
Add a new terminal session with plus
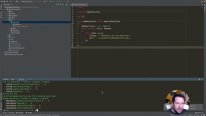(x=28, y=79)
